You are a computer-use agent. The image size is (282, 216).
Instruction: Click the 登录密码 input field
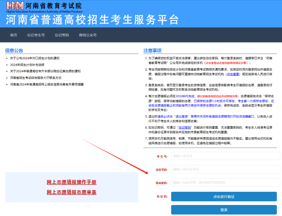[x=225, y=182]
